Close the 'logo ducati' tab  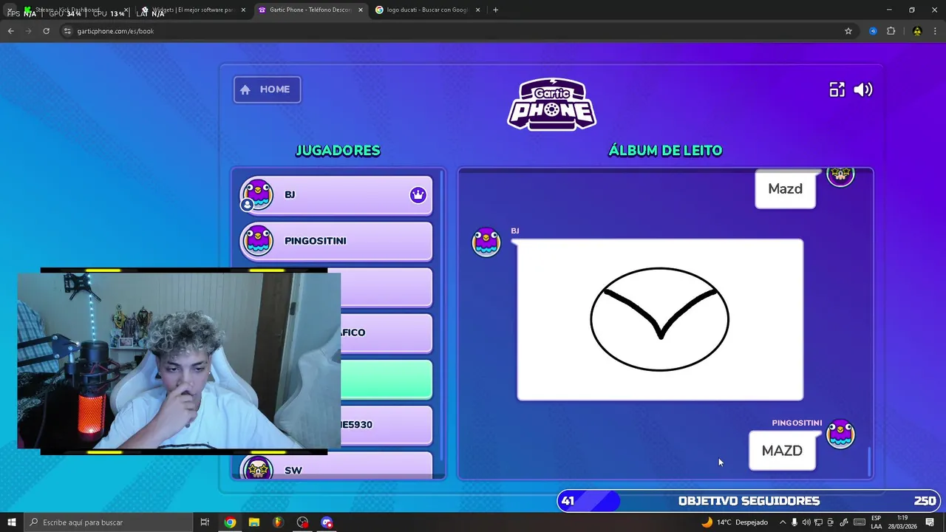[477, 10]
